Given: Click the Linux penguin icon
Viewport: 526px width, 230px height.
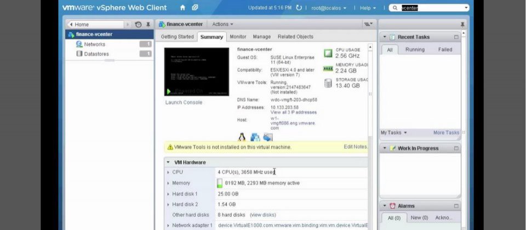Looking at the screenshot, I should (242, 137).
